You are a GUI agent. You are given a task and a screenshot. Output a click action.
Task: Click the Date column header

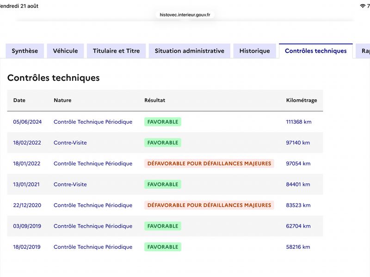click(x=19, y=100)
